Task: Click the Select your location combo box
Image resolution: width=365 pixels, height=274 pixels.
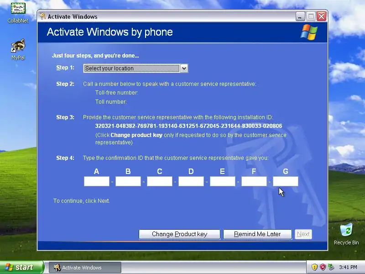Action: [136, 68]
